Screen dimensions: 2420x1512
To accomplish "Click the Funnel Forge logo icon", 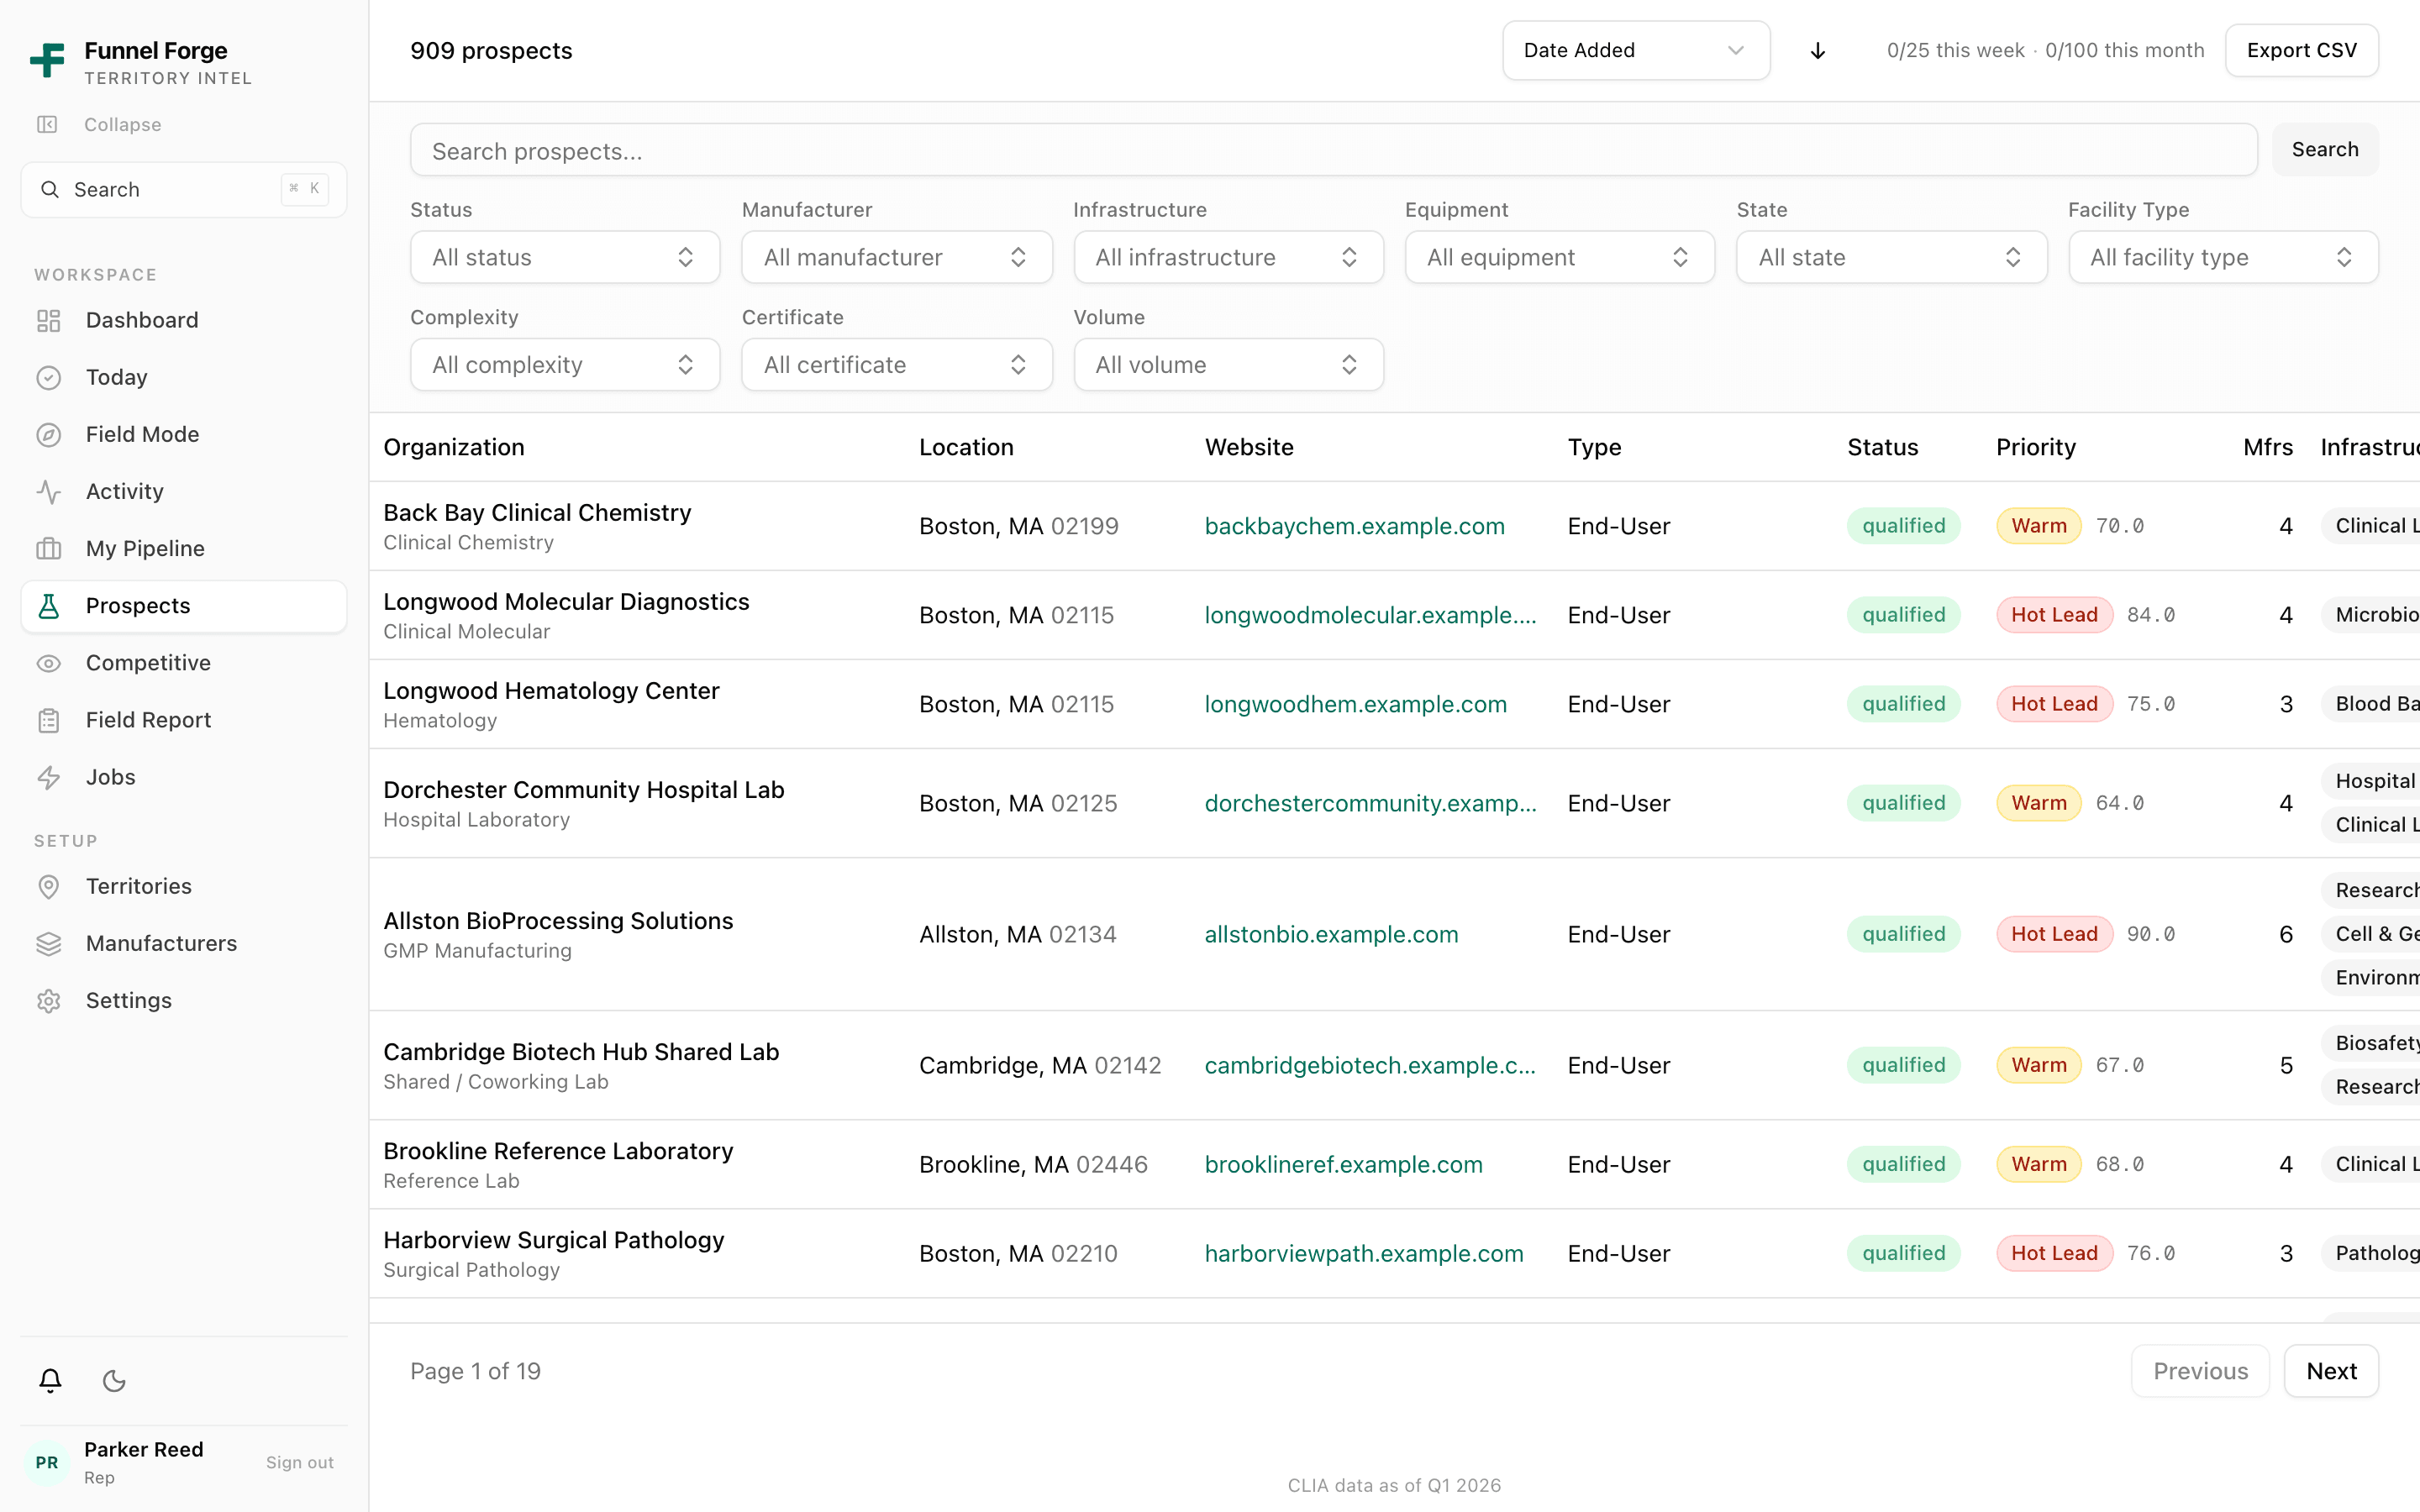I will click(x=47, y=61).
